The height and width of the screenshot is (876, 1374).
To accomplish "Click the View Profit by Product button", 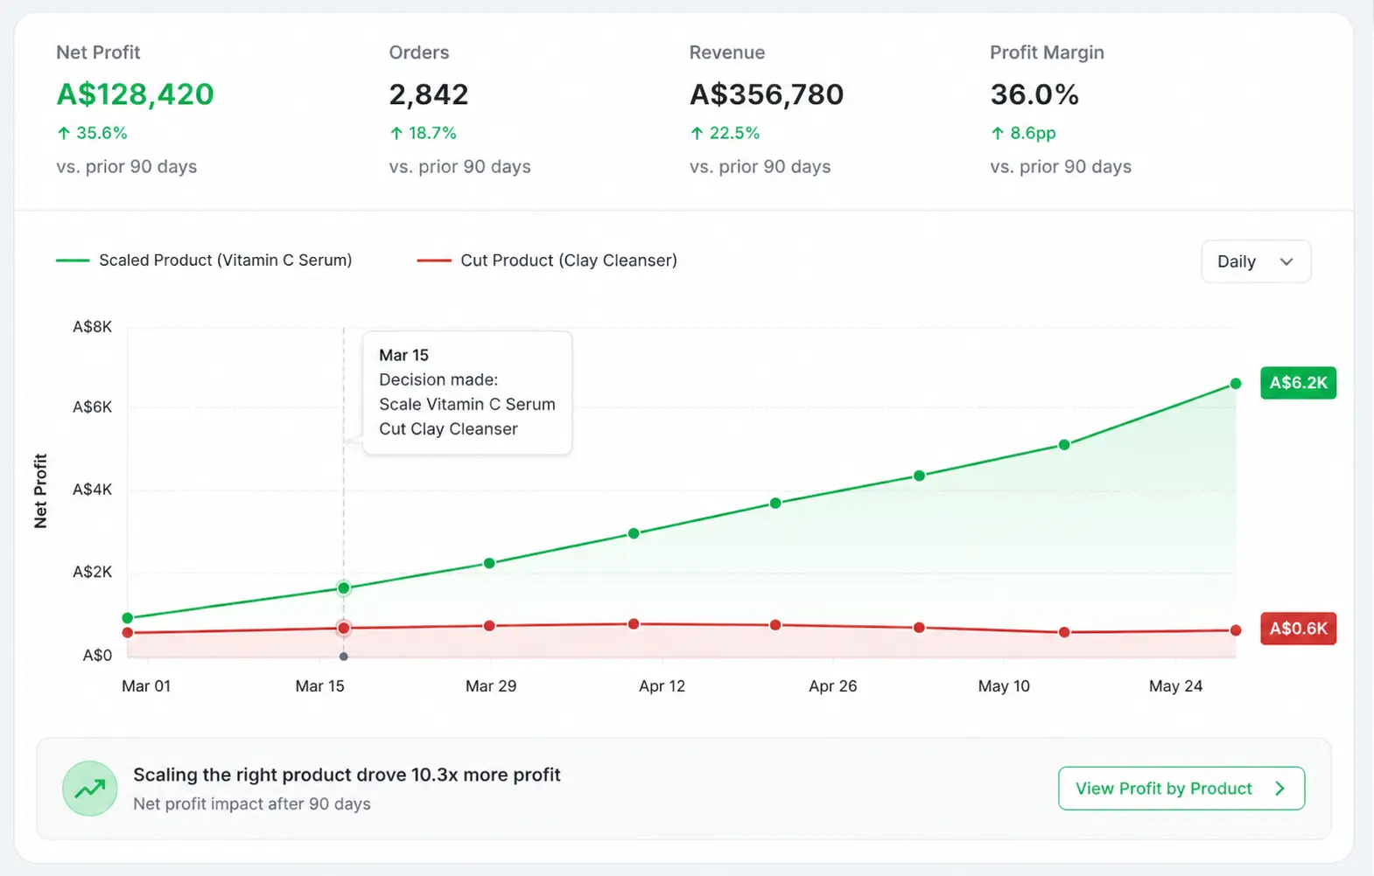I will coord(1181,789).
